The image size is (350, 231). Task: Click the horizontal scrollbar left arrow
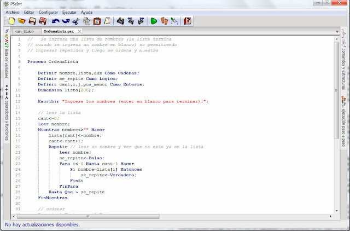click(14, 216)
